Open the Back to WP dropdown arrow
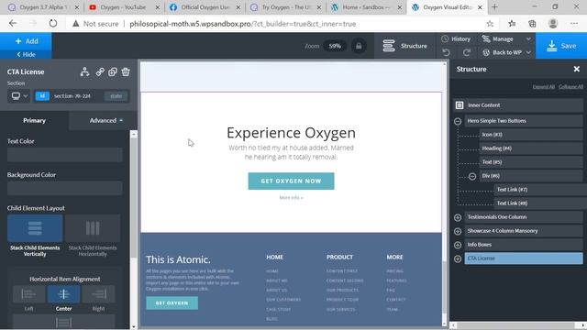This screenshot has height=330, width=587. click(528, 52)
